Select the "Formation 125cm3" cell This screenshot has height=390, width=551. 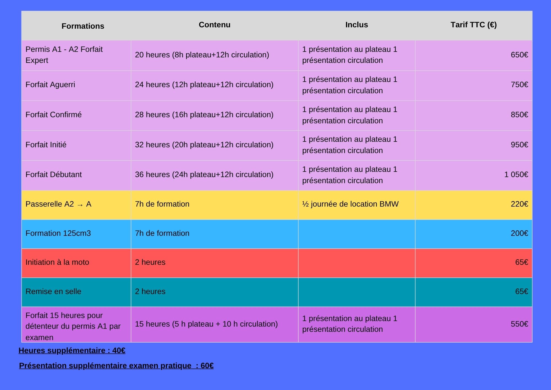click(76, 234)
